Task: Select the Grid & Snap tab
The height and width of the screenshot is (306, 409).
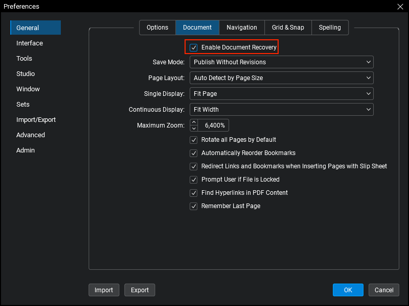Action: click(x=288, y=28)
